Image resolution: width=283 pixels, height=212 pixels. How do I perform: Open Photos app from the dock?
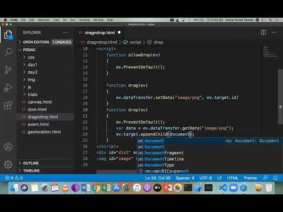[x=178, y=188]
